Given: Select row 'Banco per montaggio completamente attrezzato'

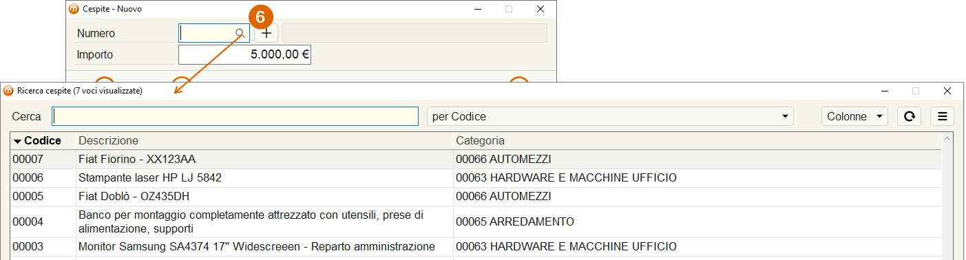Looking at the screenshot, I should point(476,221).
